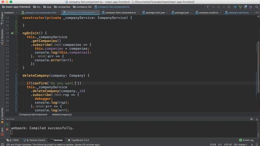Switch to package-lock.json tab
Image resolution: width=260 pixels, height=146 pixels.
[155, 13]
